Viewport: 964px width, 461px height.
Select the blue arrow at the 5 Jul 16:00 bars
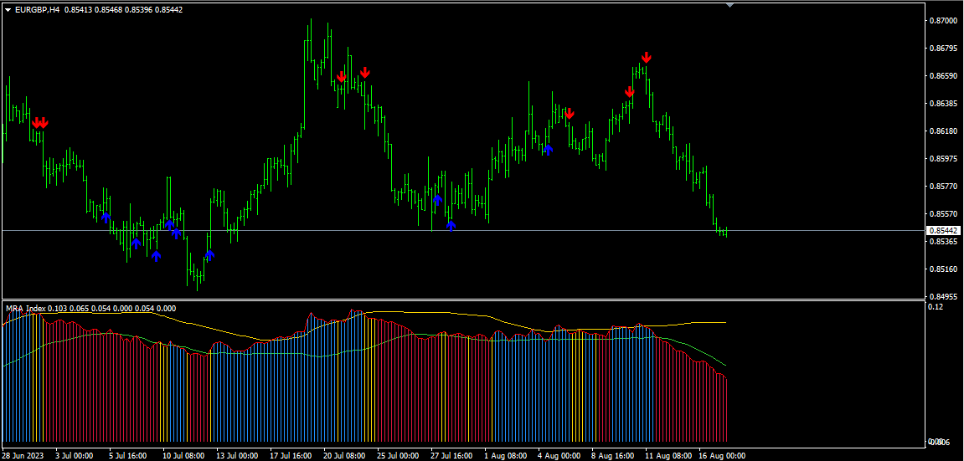106,217
